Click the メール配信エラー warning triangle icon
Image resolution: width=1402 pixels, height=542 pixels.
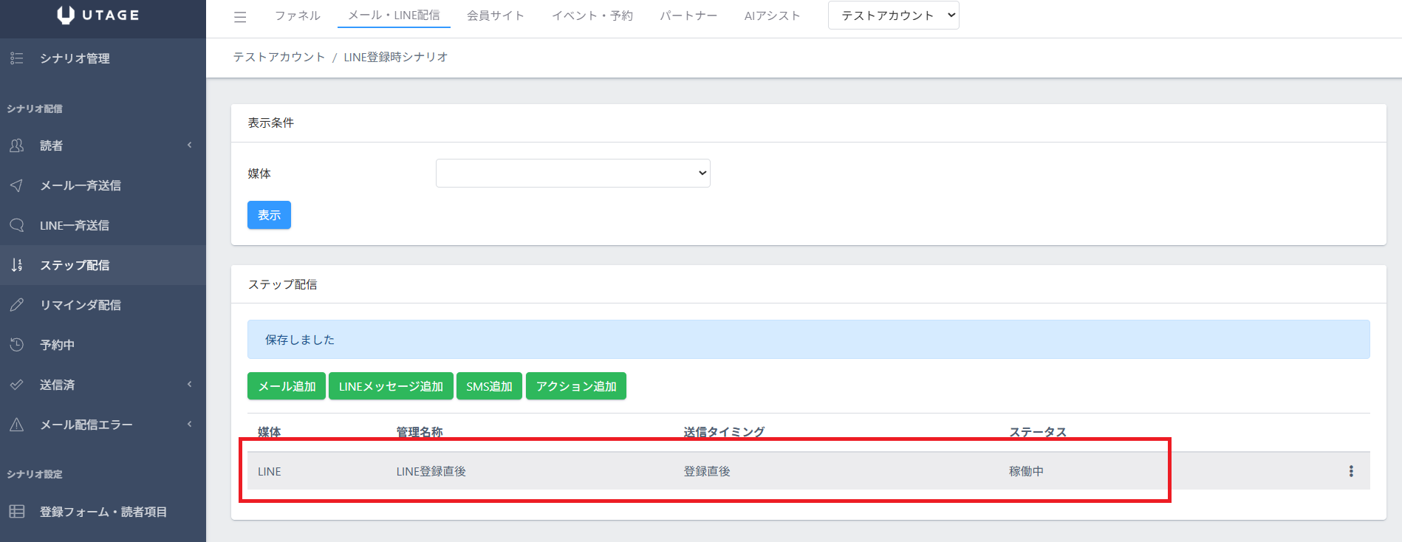tap(17, 425)
